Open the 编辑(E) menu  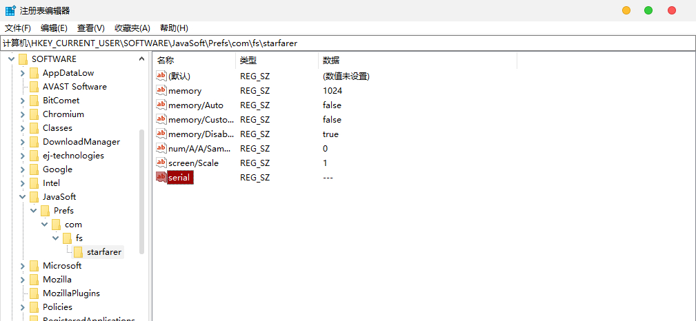point(54,28)
